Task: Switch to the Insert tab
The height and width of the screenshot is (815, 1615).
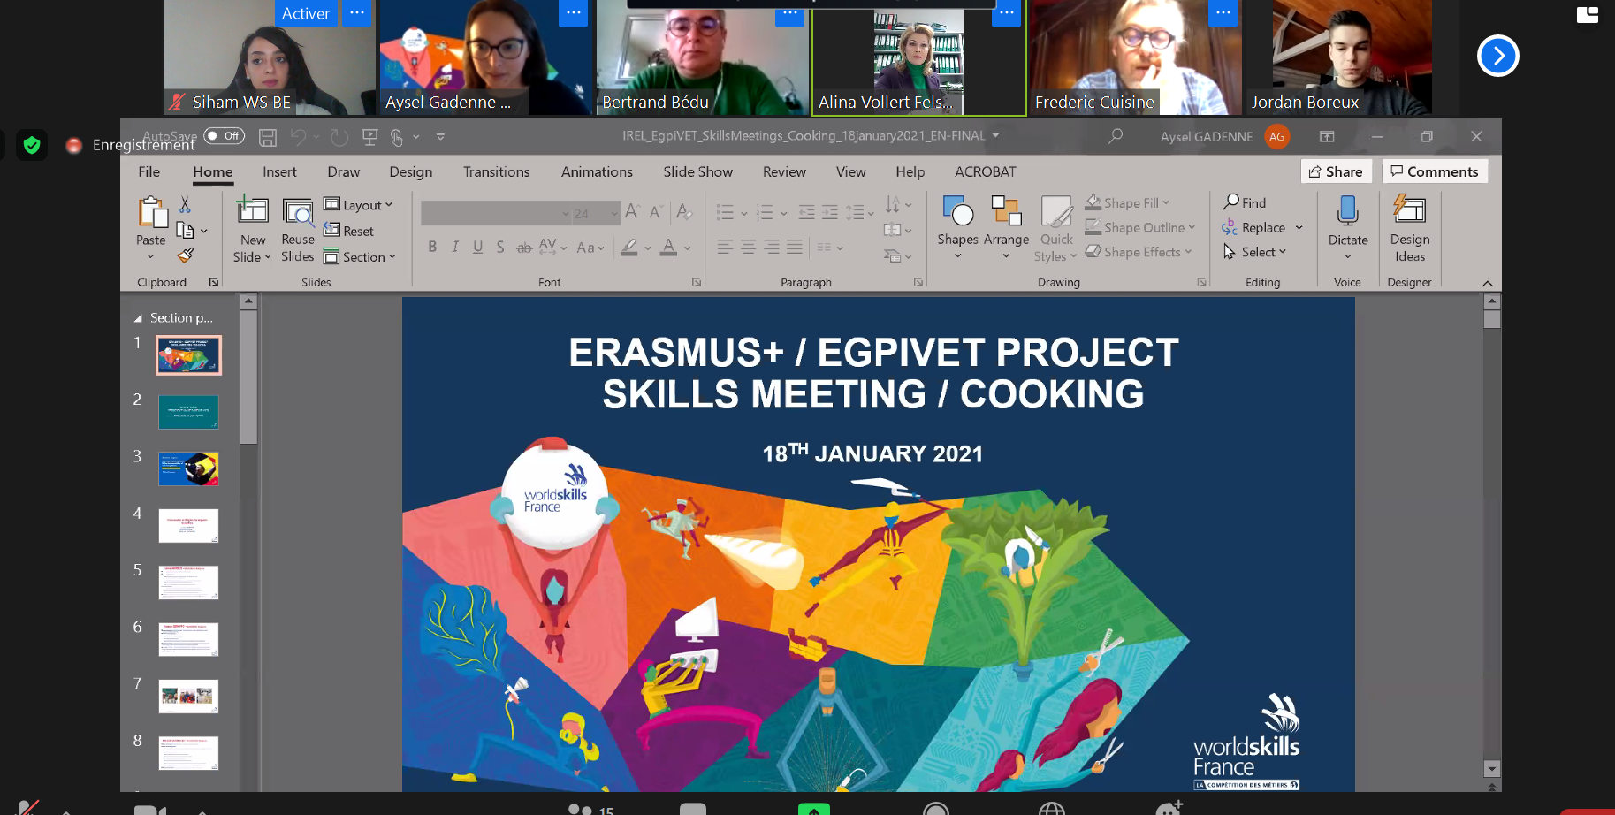Action: 279,171
